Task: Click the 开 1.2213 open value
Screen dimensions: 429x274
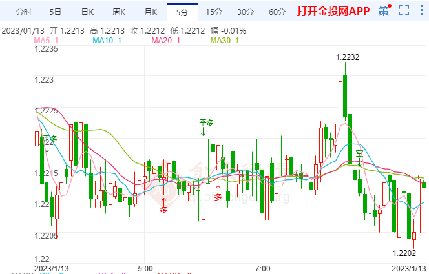Action: coord(67,31)
